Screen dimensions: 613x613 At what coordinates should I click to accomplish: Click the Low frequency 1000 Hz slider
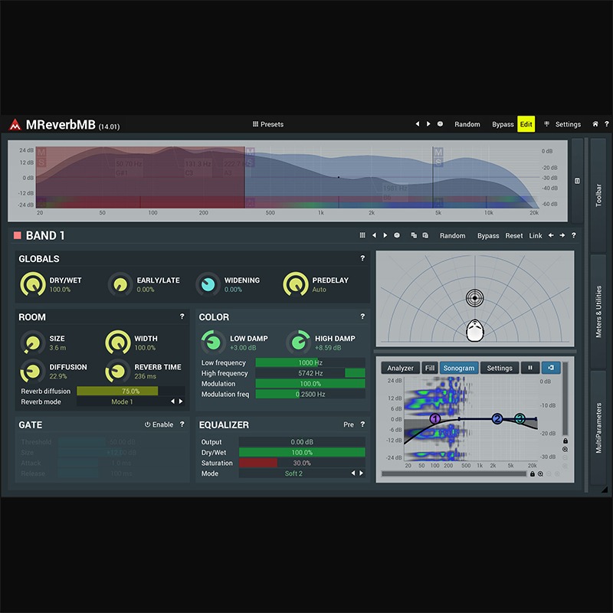(310, 362)
